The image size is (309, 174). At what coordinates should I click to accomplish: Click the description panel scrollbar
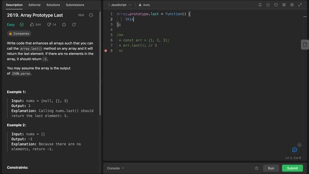click(x=100, y=63)
